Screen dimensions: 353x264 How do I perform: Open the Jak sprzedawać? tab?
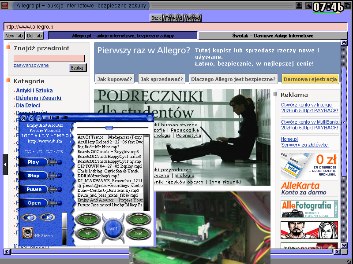pos(161,79)
